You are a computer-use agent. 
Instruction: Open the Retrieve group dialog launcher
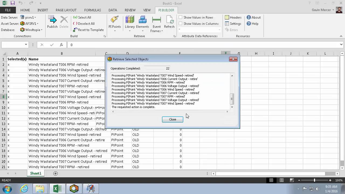point(174,36)
